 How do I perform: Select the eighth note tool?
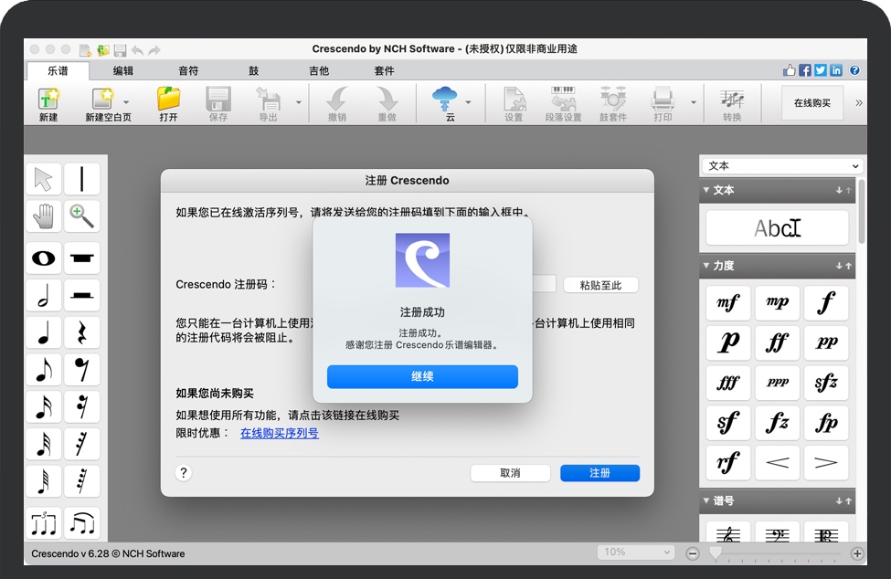42,369
